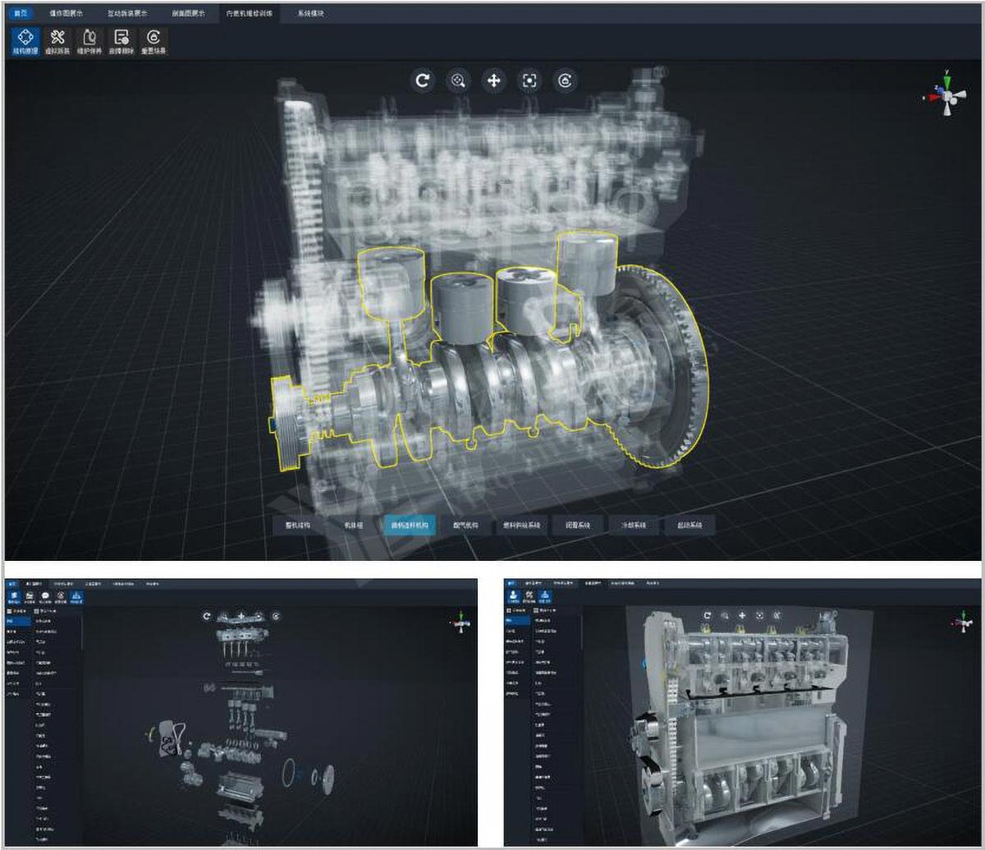Click the 重置场景 reset scene toolbar icon

(153, 42)
